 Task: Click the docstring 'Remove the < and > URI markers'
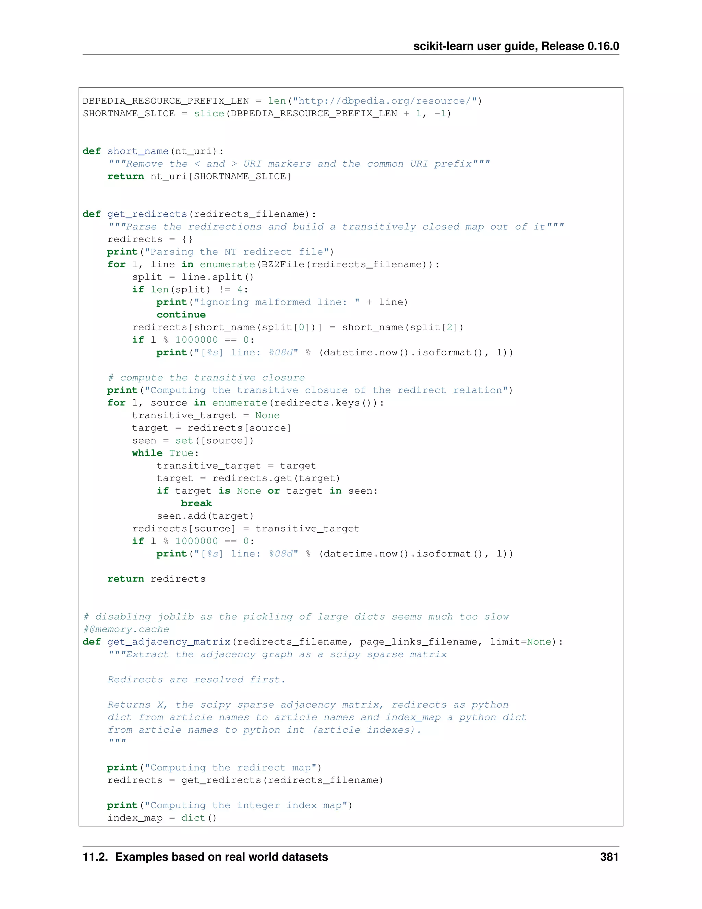[x=299, y=164]
